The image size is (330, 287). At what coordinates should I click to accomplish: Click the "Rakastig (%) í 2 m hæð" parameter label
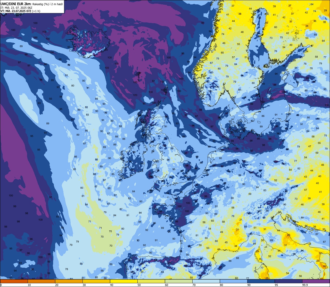[47, 4]
